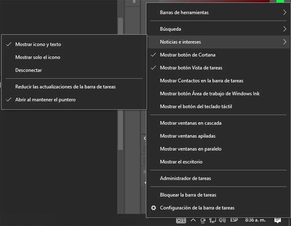Choose Mostrar ventanas apiladas
Screen dimensions: 291x226
[218, 136]
